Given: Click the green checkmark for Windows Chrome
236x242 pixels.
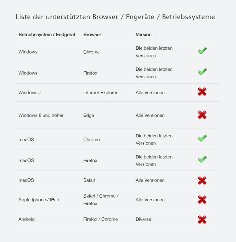Looking at the screenshot, I should (202, 51).
